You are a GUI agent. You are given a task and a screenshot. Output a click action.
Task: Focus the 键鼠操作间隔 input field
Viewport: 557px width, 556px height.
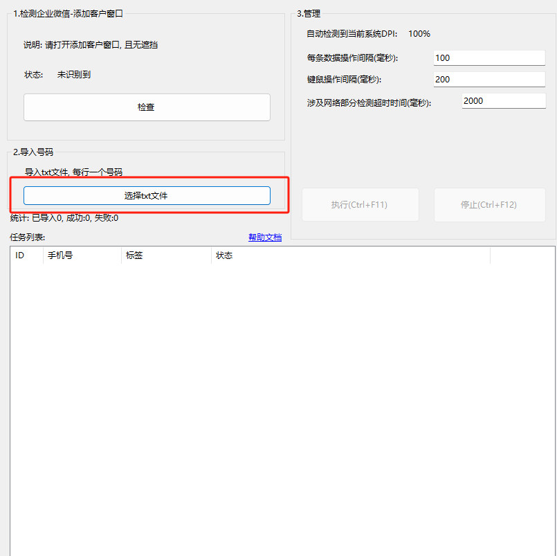(x=489, y=79)
